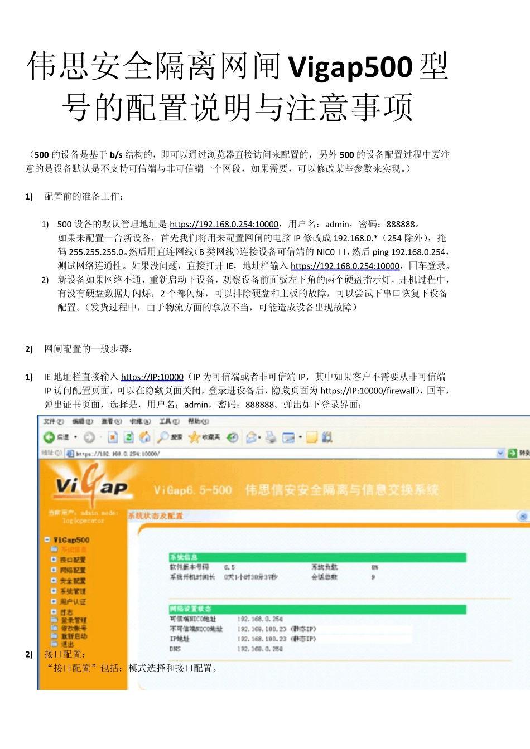Click the Home icon in browser toolbar

144,437
